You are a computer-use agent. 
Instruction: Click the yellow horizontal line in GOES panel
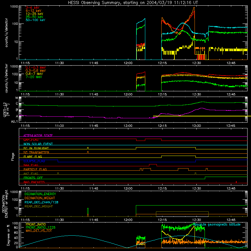202,116
